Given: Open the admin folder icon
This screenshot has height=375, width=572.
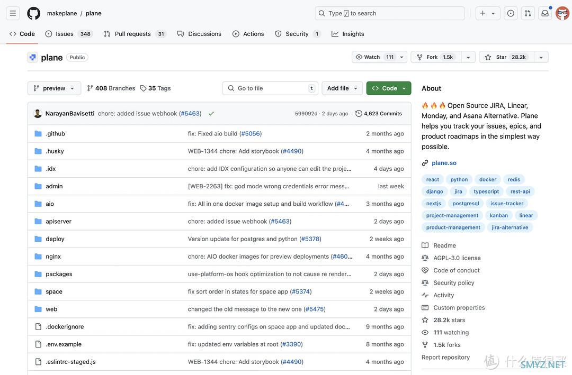Looking at the screenshot, I should (38, 186).
